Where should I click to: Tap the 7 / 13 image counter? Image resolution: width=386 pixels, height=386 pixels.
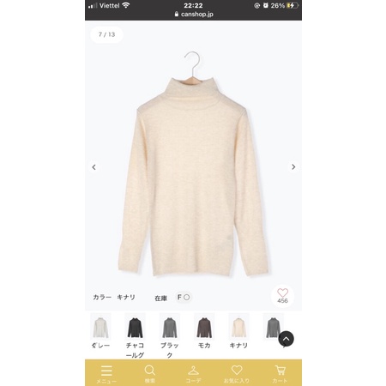click(x=106, y=34)
